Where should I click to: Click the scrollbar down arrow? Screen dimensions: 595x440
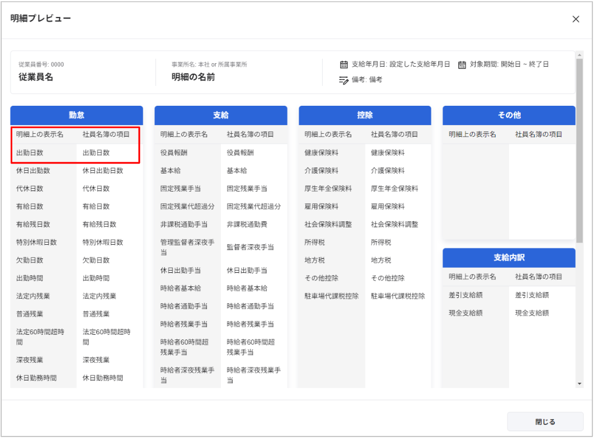pos(579,384)
